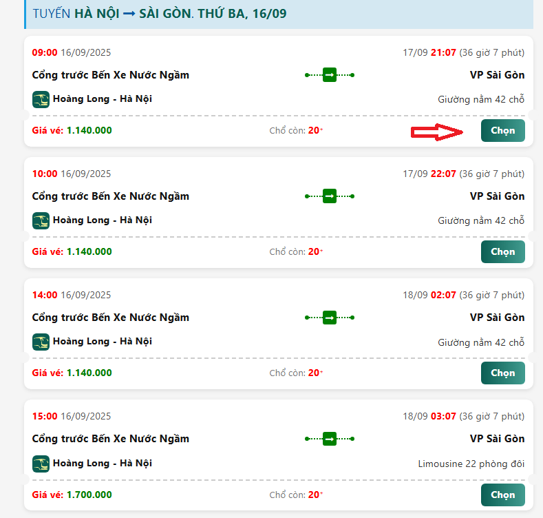Click green route arrow icon on 09:00 trip
The height and width of the screenshot is (518, 543).
pos(330,75)
